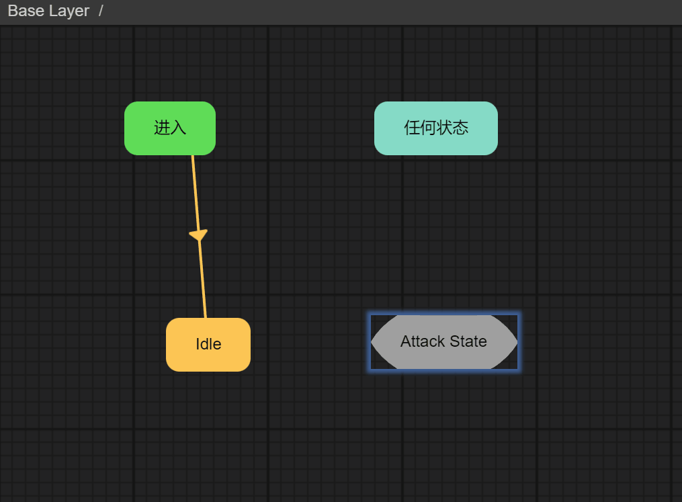Click the 任何状态 text label

click(436, 128)
